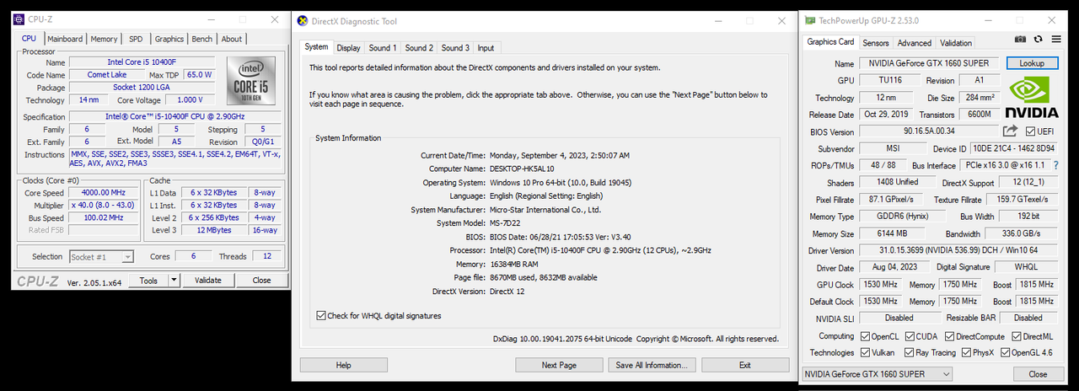Take a GPU-Z screenshot with camera icon
This screenshot has width=1079, height=391.
(x=1020, y=40)
